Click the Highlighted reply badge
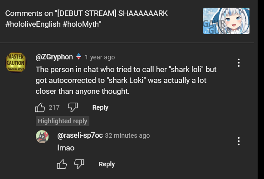Image resolution: width=264 pixels, height=179 pixels. point(63,121)
